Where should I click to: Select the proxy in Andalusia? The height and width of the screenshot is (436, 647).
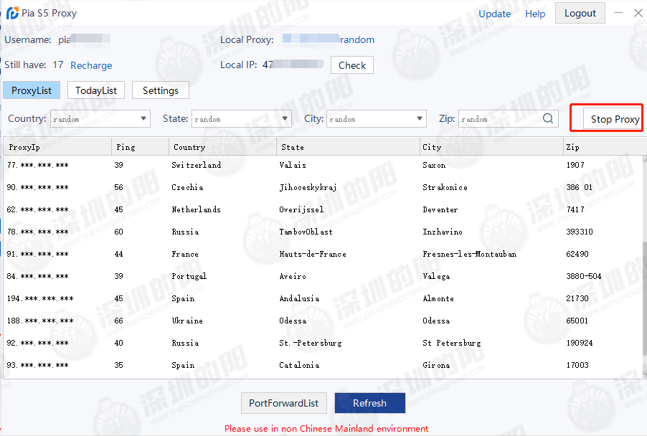[323, 298]
